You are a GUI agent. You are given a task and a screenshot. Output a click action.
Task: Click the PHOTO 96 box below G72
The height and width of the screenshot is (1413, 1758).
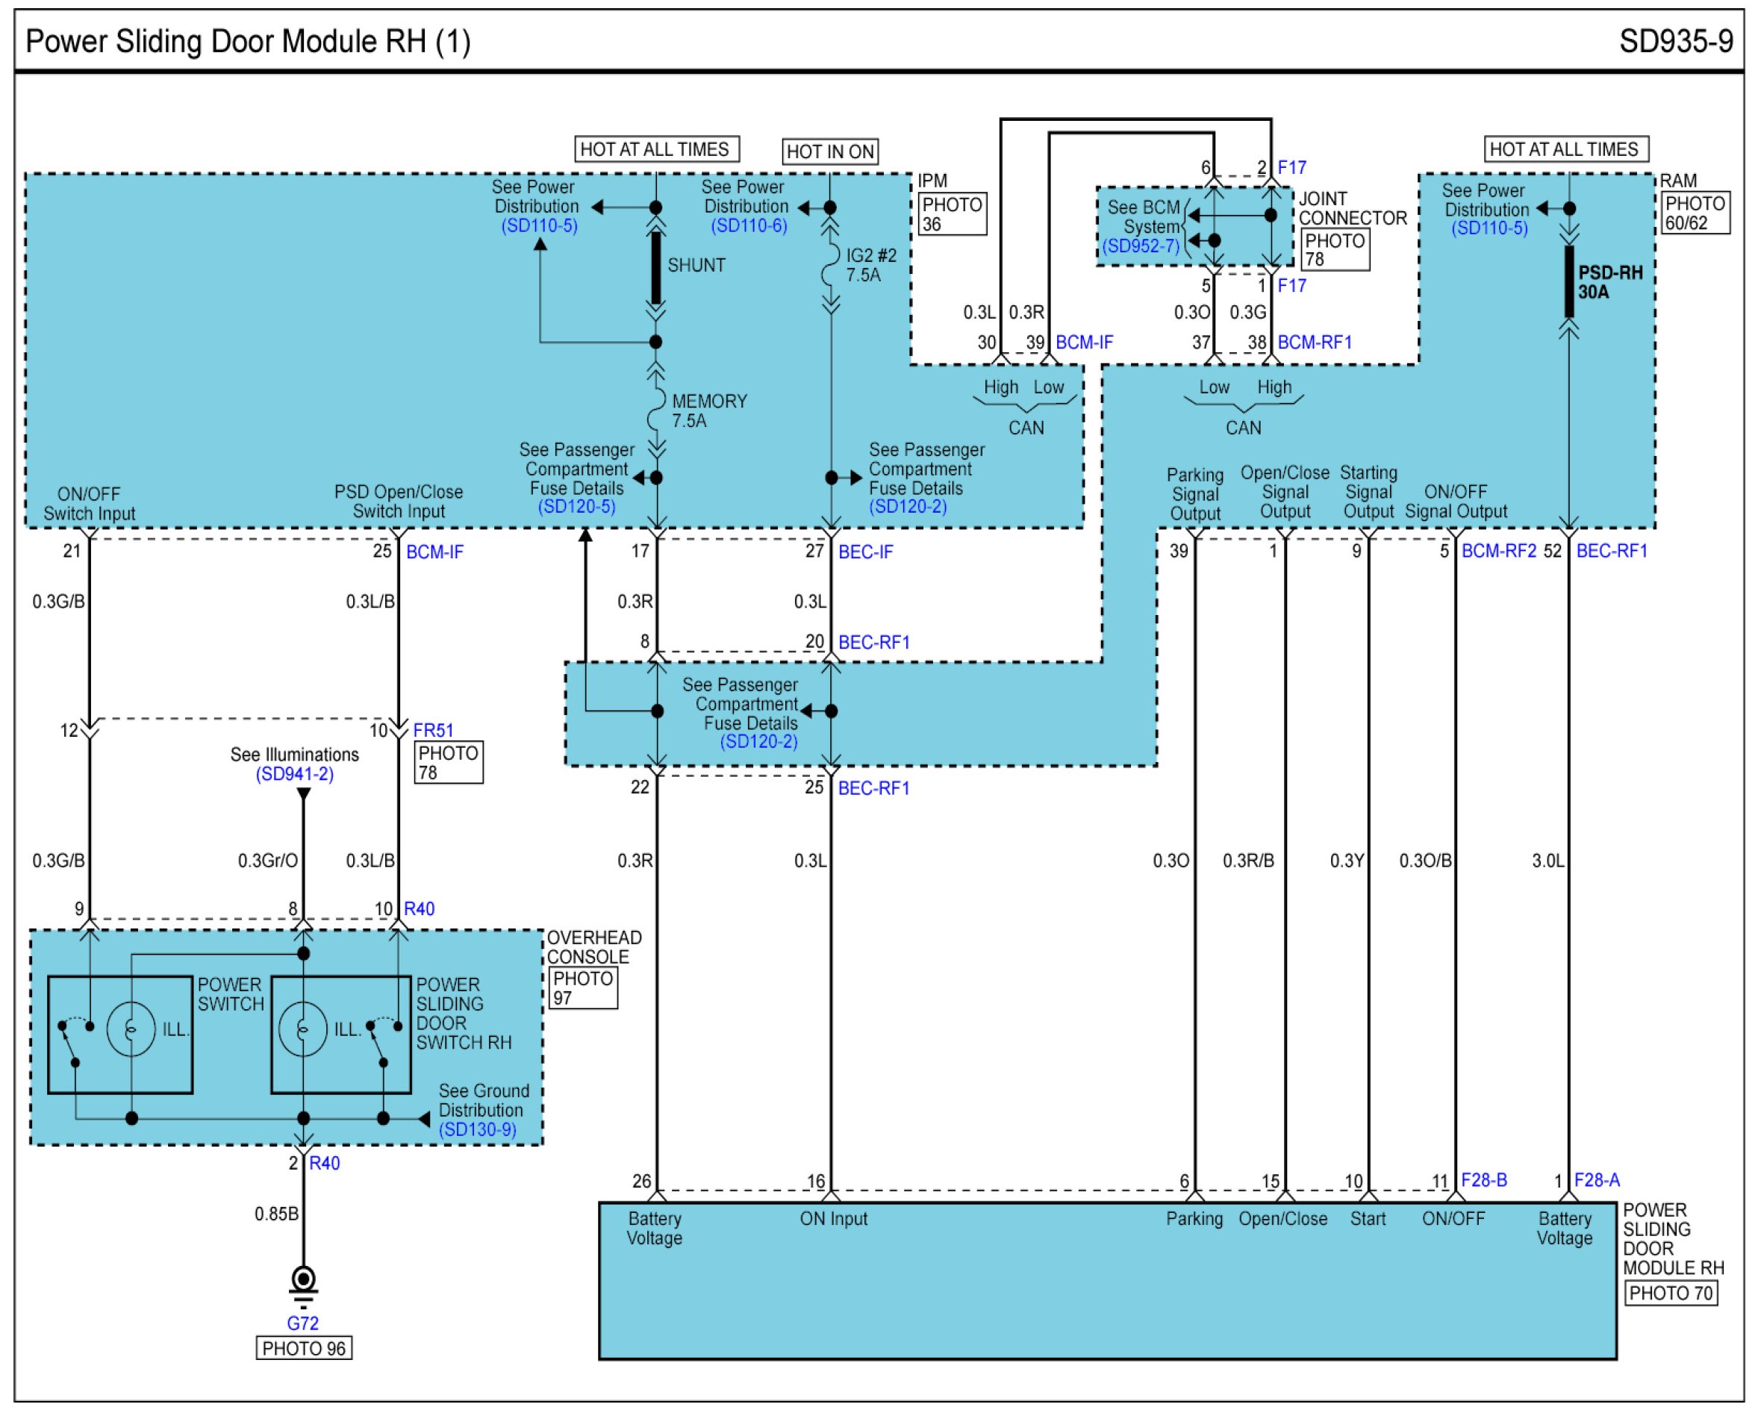tap(304, 1349)
